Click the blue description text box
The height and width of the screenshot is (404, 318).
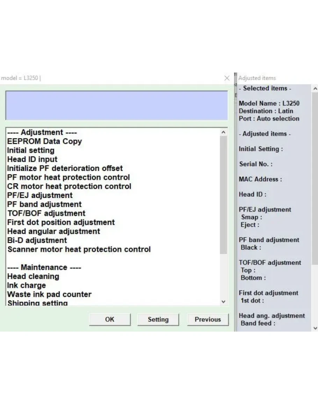tap(116, 105)
